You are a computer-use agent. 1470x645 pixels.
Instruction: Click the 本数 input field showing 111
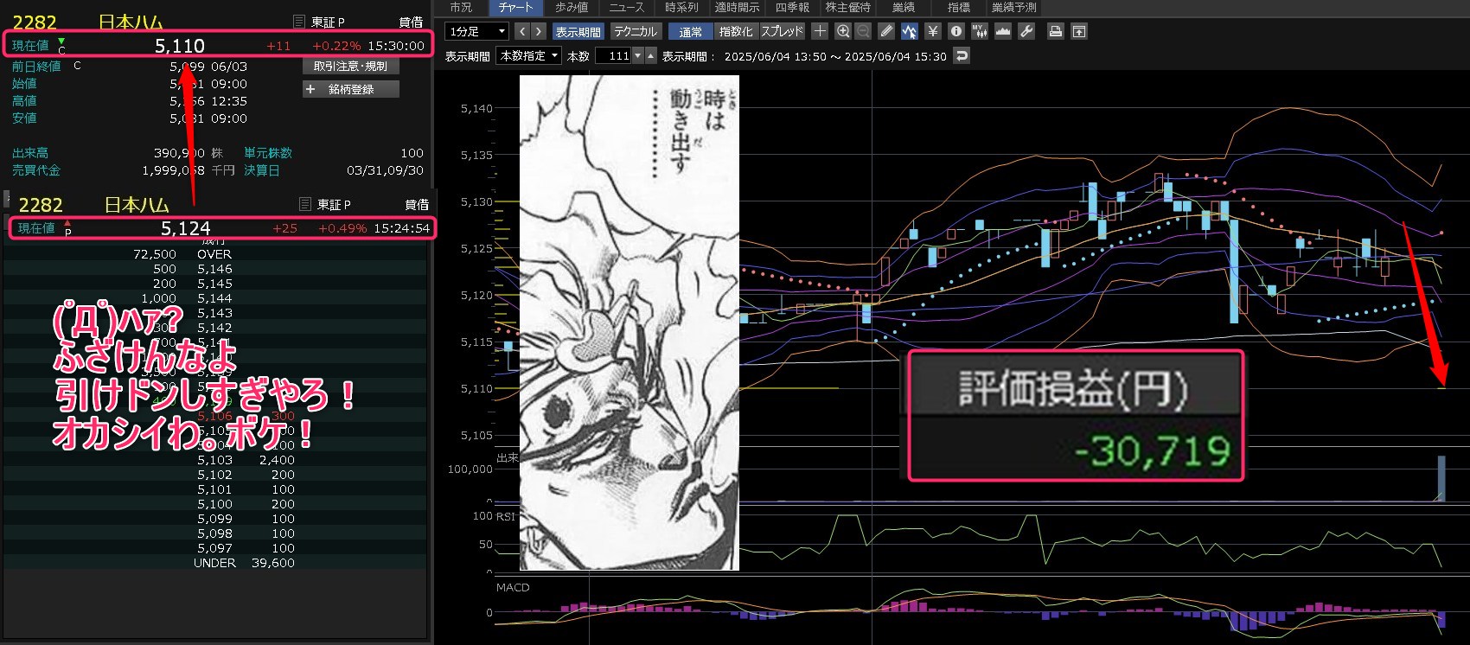tap(613, 55)
